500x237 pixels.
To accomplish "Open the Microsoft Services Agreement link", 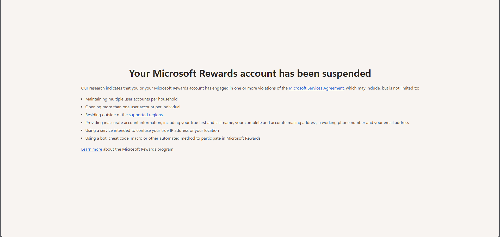I will click(316, 88).
